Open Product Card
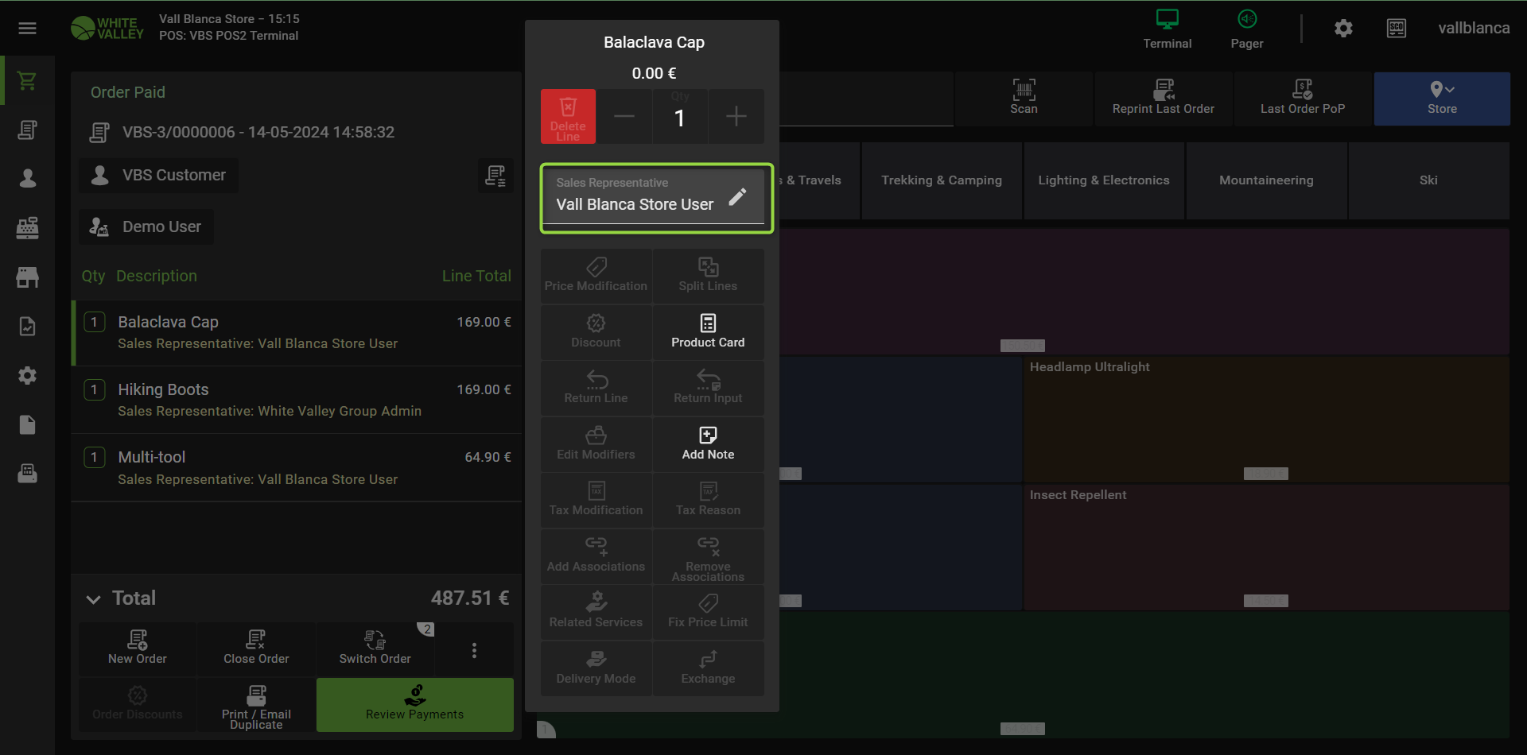1527x755 pixels. (x=708, y=332)
